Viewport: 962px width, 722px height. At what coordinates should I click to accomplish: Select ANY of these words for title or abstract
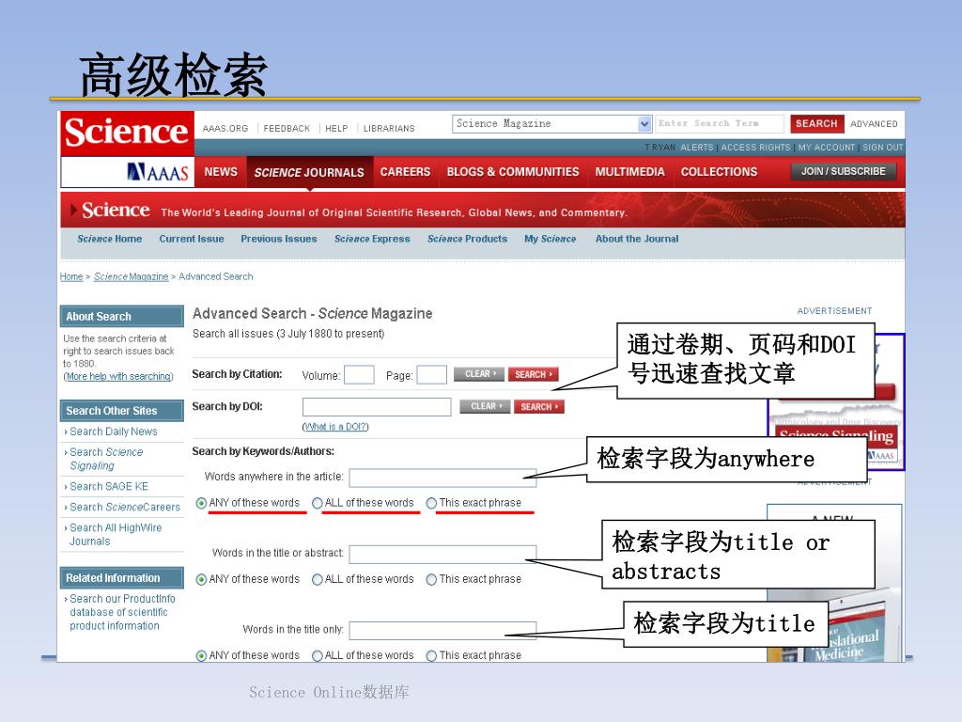tap(201, 579)
